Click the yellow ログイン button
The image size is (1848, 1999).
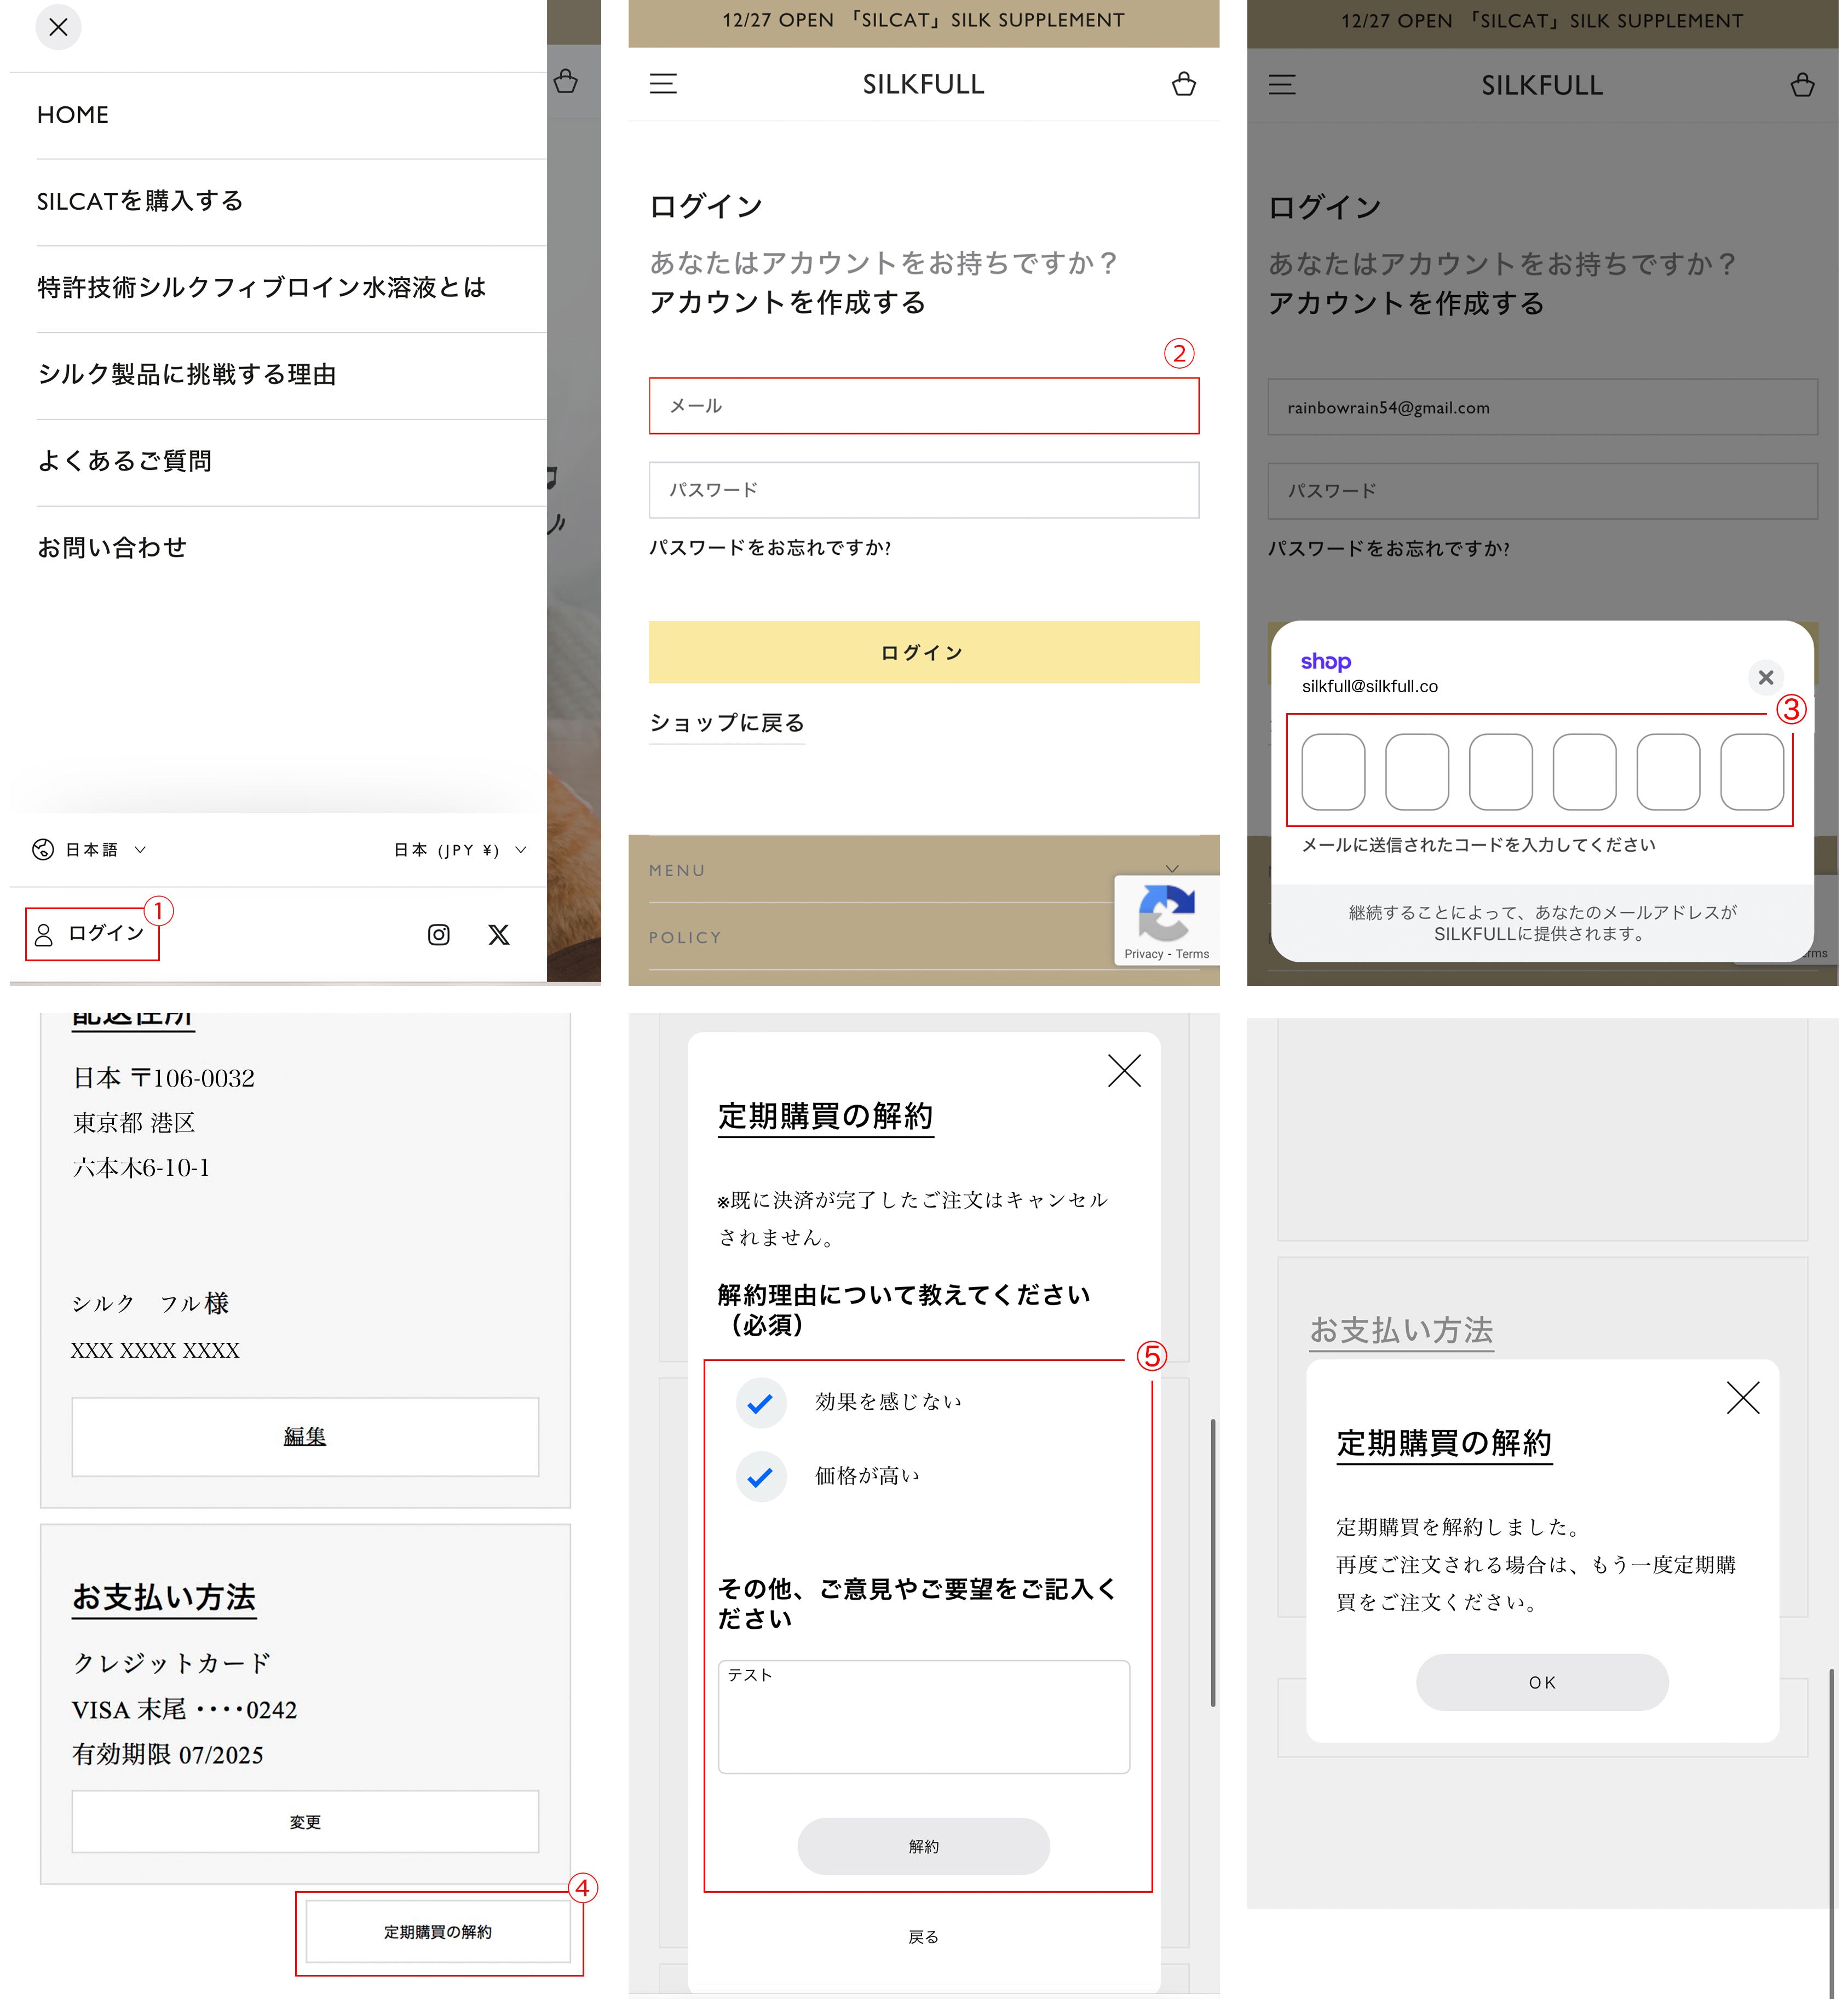[923, 653]
